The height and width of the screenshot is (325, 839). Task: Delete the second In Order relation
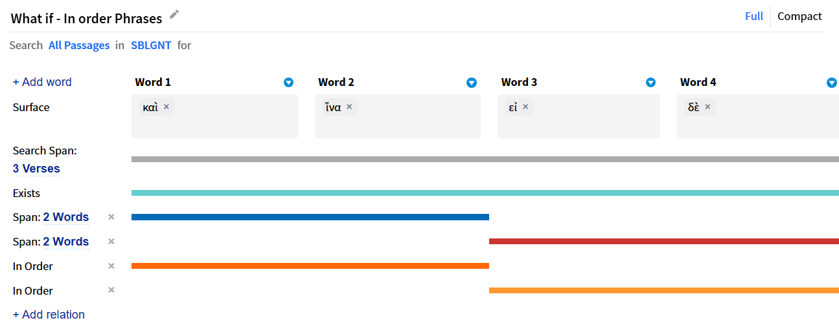(x=111, y=290)
